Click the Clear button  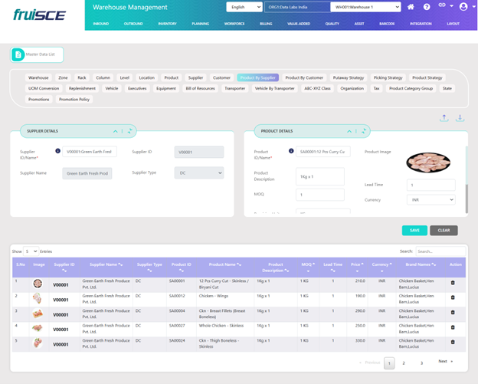pyautogui.click(x=444, y=230)
